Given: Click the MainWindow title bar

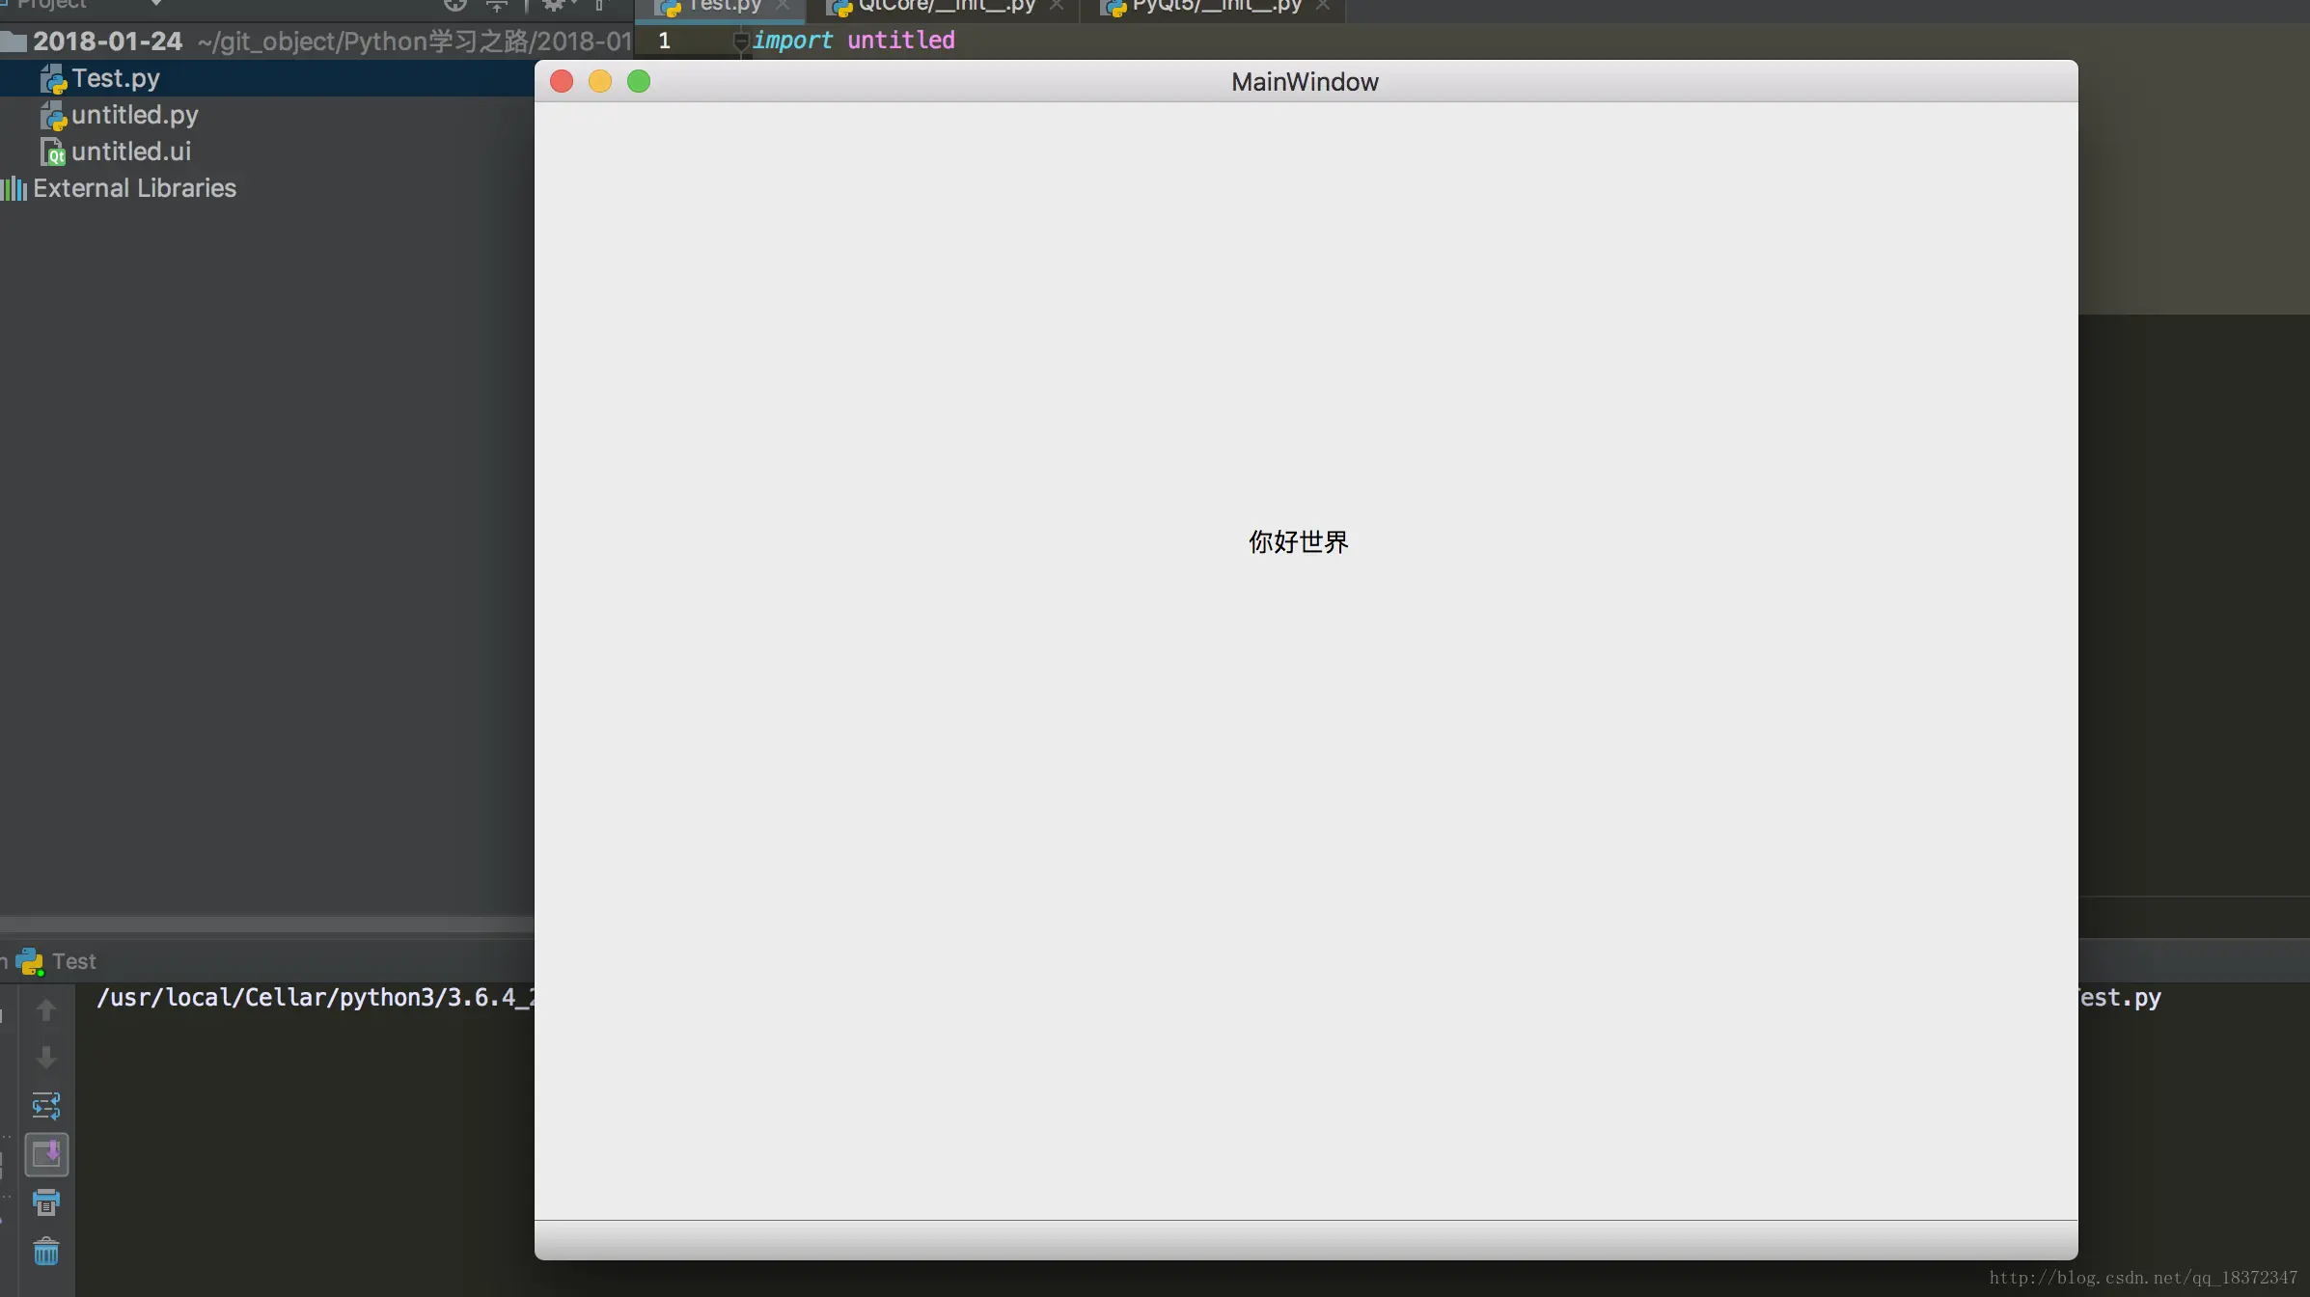Looking at the screenshot, I should coord(1305,82).
